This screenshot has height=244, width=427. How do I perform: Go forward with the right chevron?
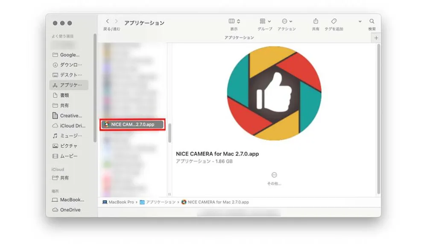116,21
